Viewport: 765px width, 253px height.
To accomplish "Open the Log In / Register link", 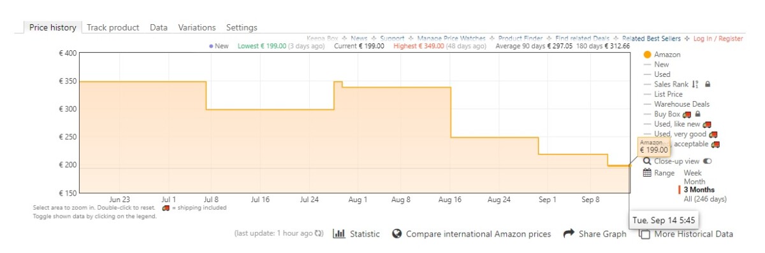I will tap(718, 39).
